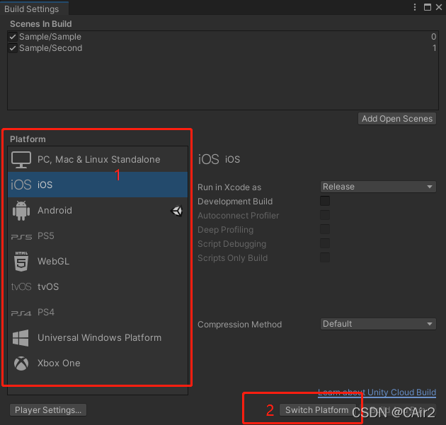446x425 pixels.
Task: Uncheck the Sample/Sample scene checkbox
Action: [13, 37]
